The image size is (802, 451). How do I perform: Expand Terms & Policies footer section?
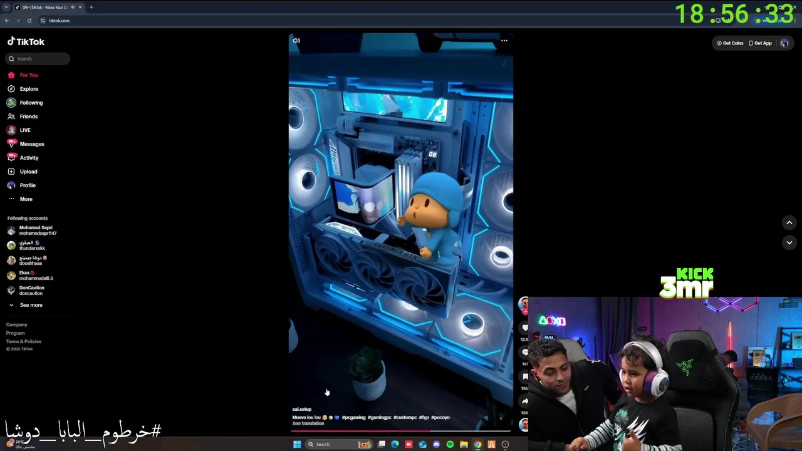(24, 341)
